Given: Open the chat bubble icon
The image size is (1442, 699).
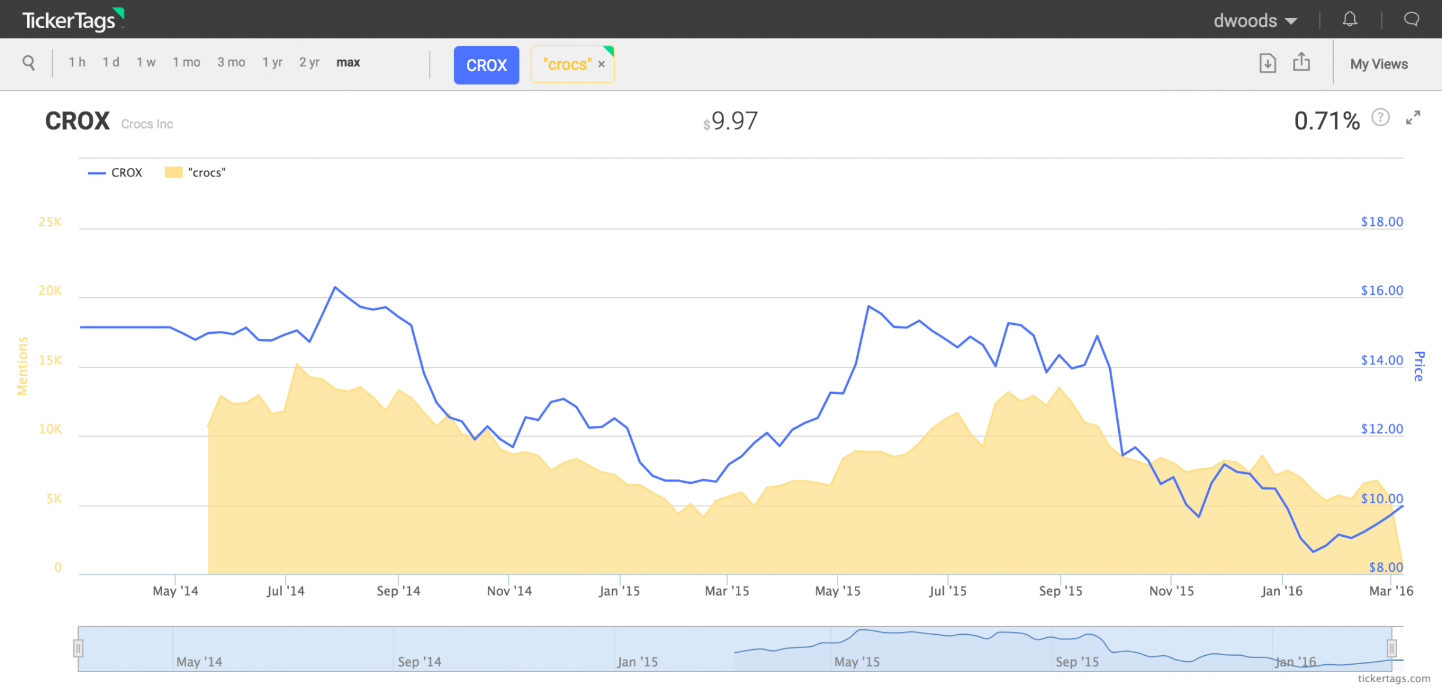Looking at the screenshot, I should point(1411,19).
